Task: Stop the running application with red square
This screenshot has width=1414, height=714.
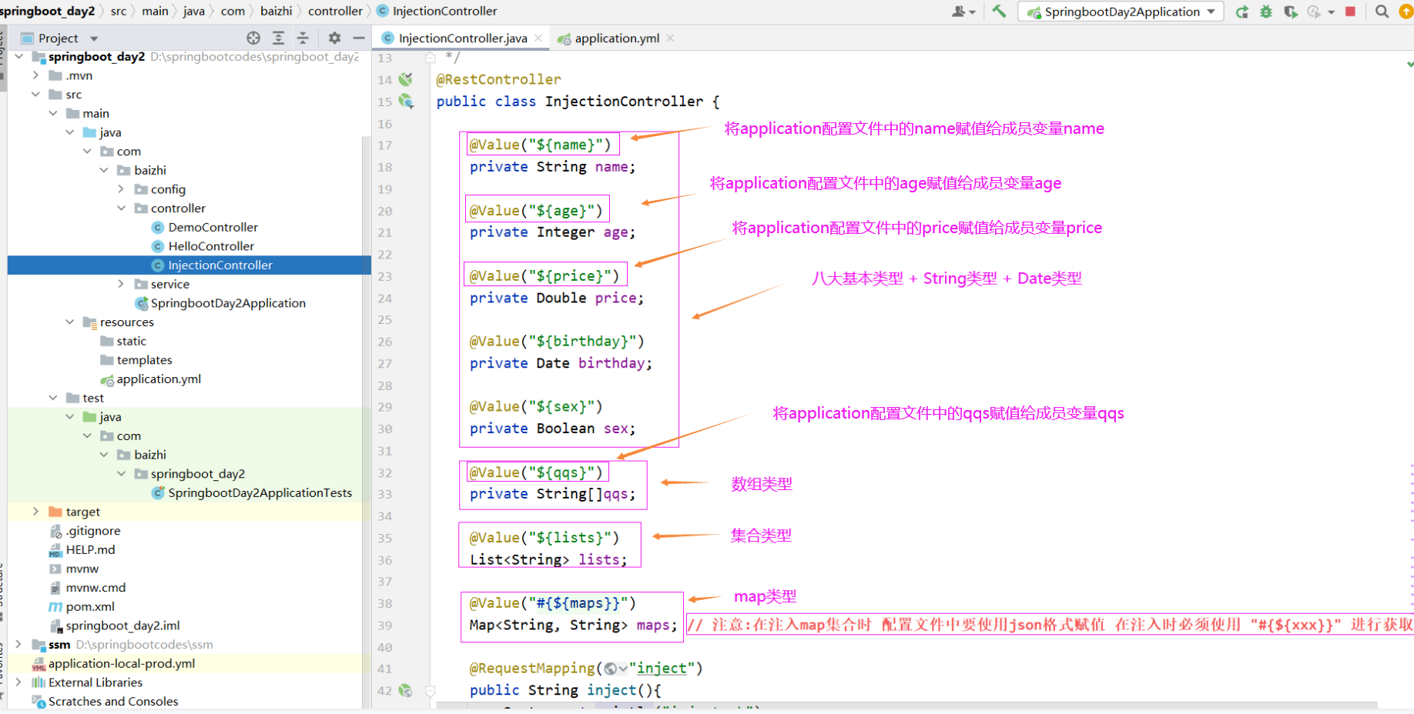Action: (x=1350, y=12)
